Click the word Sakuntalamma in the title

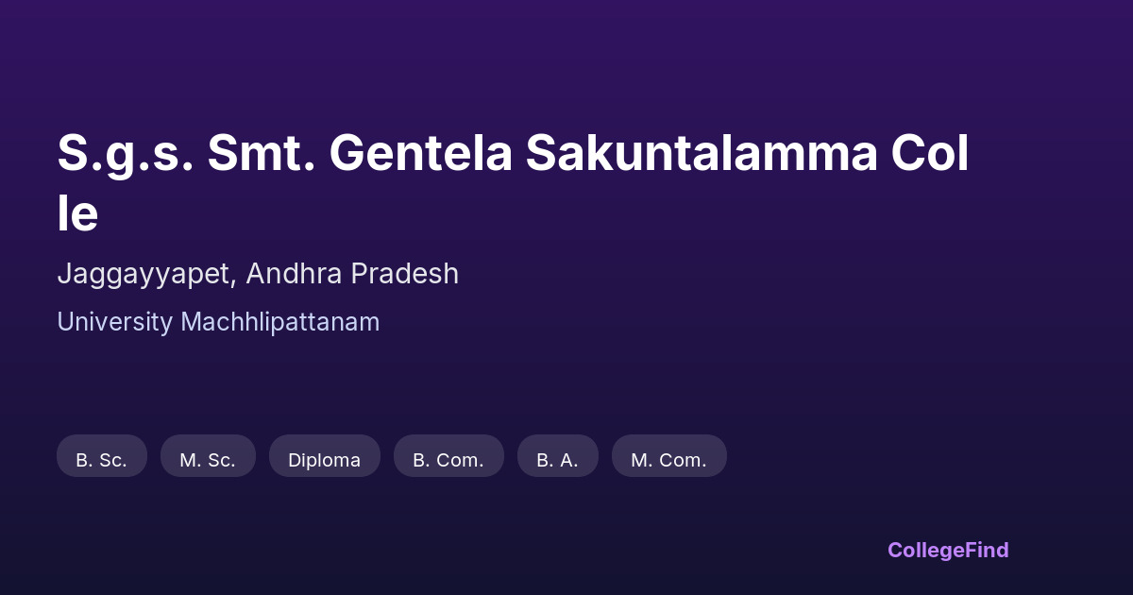pyautogui.click(x=702, y=154)
